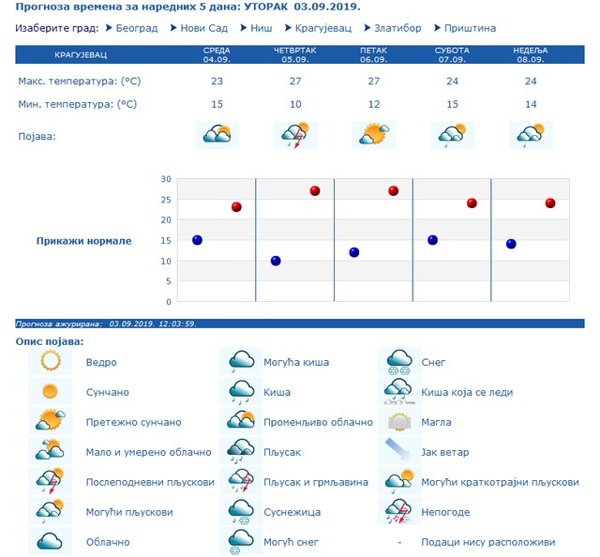Select Приштина city link
600x557 pixels.
pyautogui.click(x=470, y=28)
